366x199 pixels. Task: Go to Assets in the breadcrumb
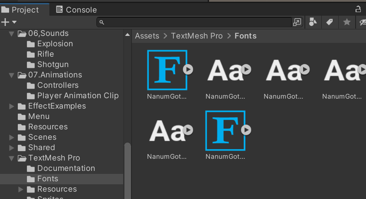(x=147, y=36)
